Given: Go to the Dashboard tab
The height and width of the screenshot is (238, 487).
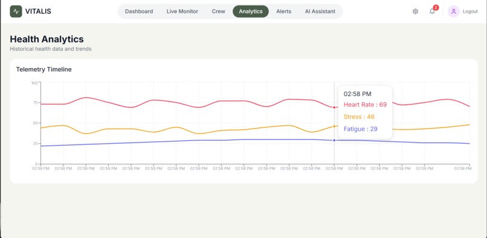Looking at the screenshot, I should pos(139,11).
